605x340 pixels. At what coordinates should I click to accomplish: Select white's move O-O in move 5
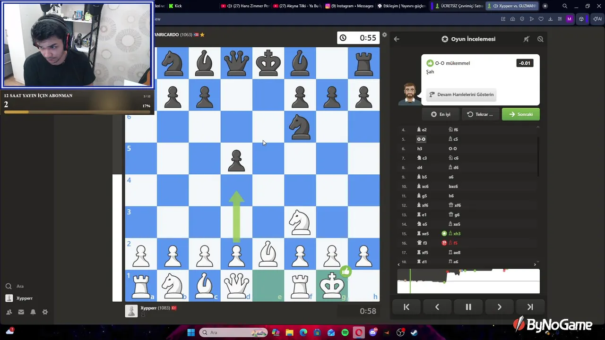click(421, 139)
